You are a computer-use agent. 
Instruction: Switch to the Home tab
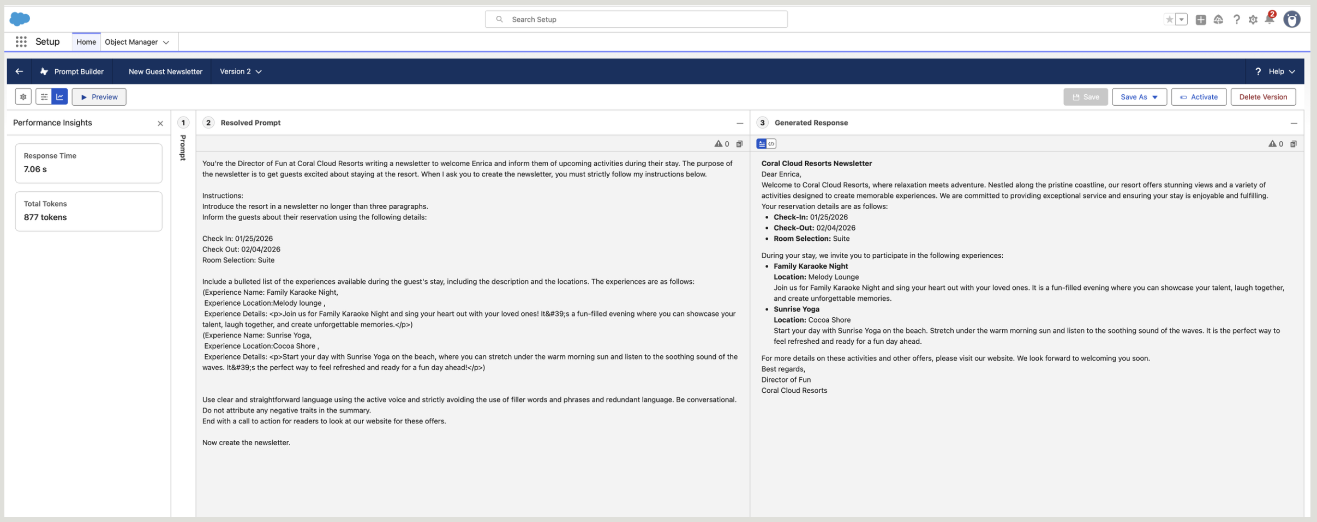(x=86, y=42)
